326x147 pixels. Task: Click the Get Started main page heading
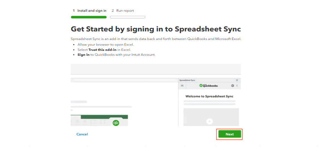[x=156, y=29]
